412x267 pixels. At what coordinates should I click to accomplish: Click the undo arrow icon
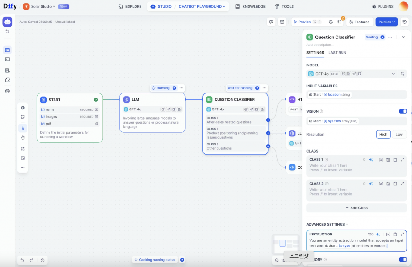click(22, 260)
